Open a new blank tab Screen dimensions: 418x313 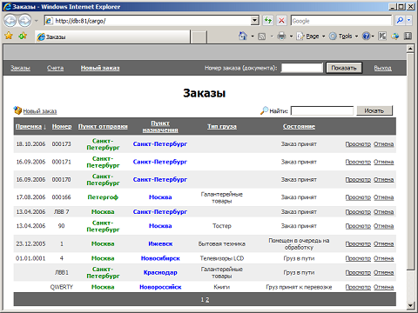click(199, 37)
